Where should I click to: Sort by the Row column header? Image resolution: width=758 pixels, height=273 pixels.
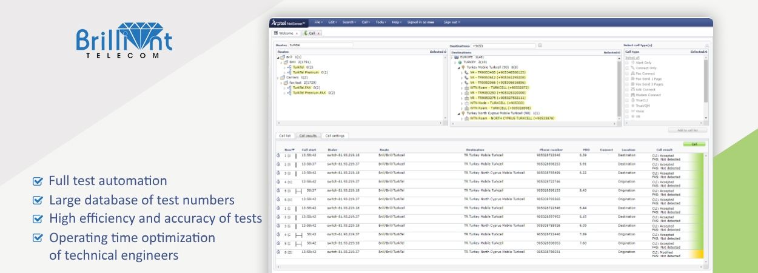click(x=289, y=150)
